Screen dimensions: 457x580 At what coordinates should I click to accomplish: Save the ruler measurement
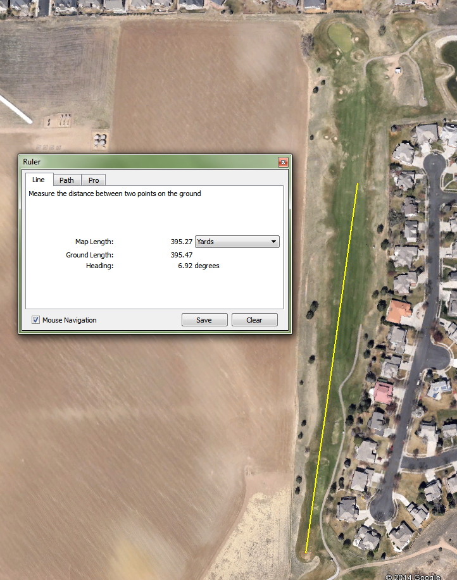pyautogui.click(x=204, y=320)
